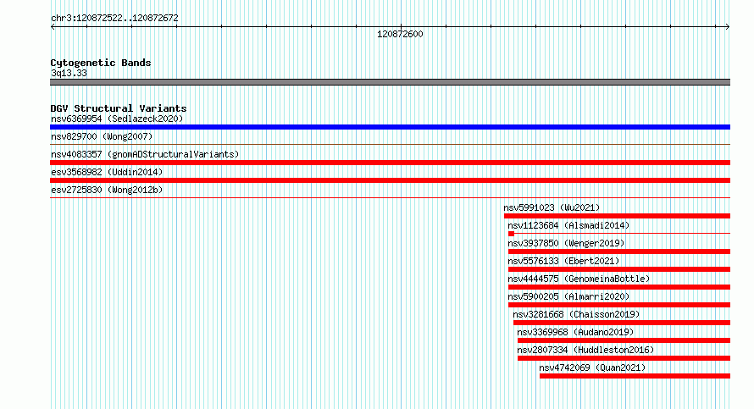Click small red block of nsv1123684
The image size is (754, 409).
tap(511, 234)
